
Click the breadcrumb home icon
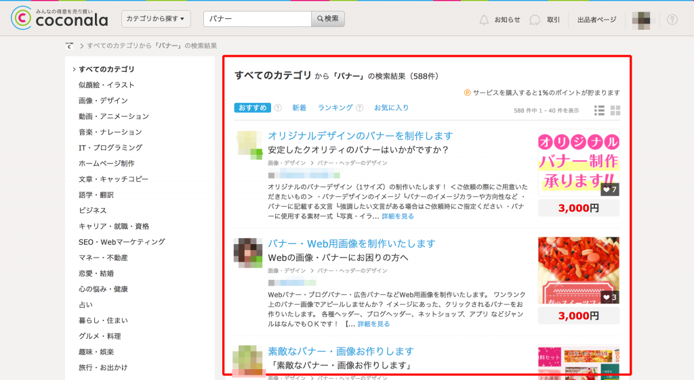(x=70, y=46)
